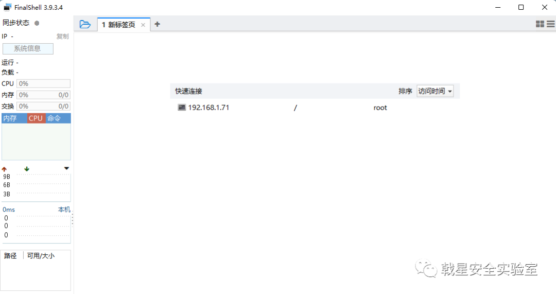This screenshot has height=294, width=556.
Task: Switch to grid layout view icon
Action: [540, 24]
